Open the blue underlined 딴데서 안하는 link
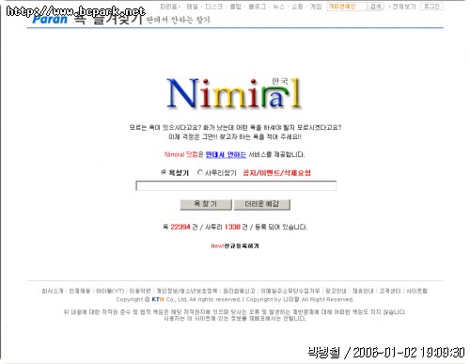Screen dimensions: 470x364 (226, 154)
